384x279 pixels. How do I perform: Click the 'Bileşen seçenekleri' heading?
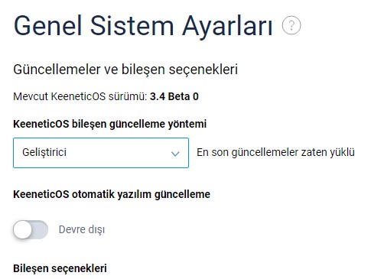[x=60, y=268]
